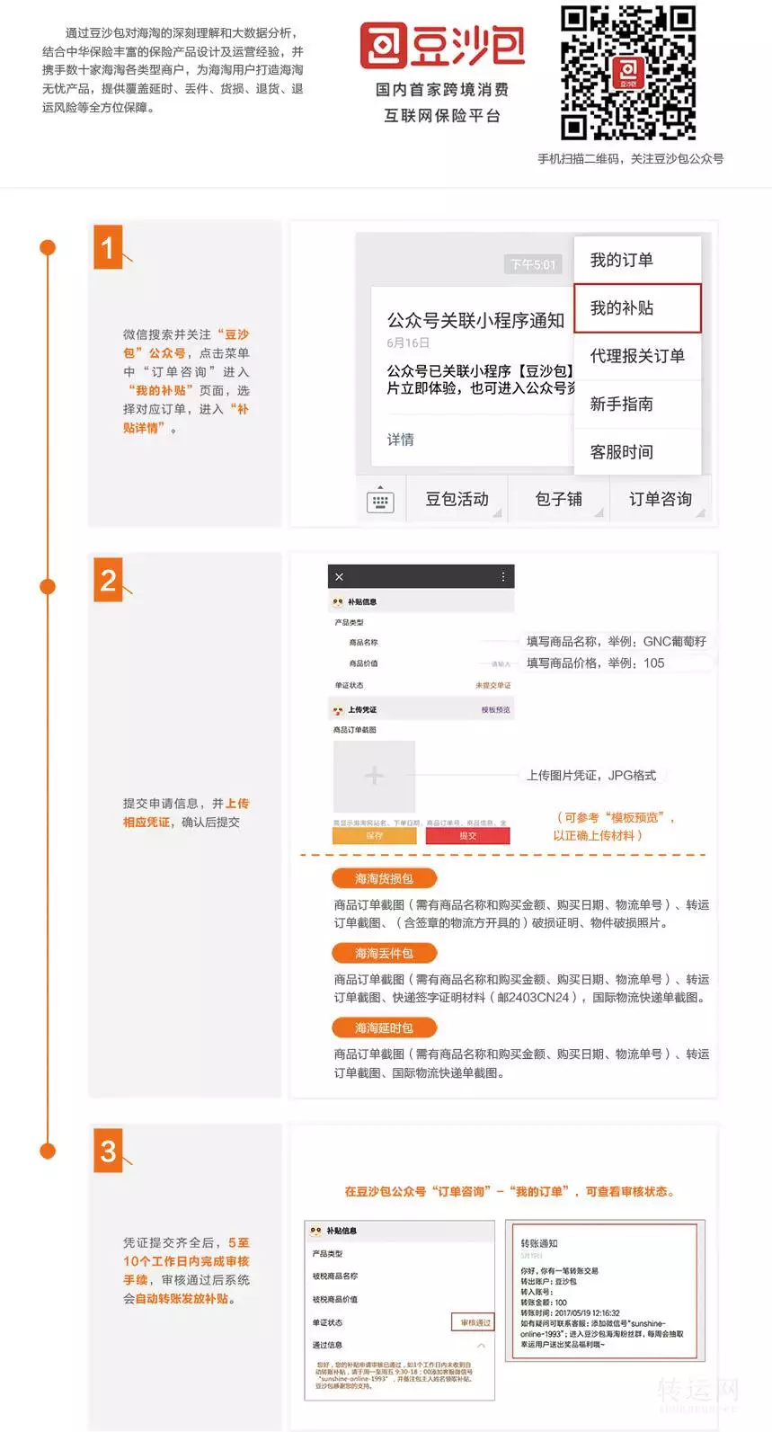The width and height of the screenshot is (772, 1432).
Task: Click the 转账通知 card title
Action: coord(539,1243)
